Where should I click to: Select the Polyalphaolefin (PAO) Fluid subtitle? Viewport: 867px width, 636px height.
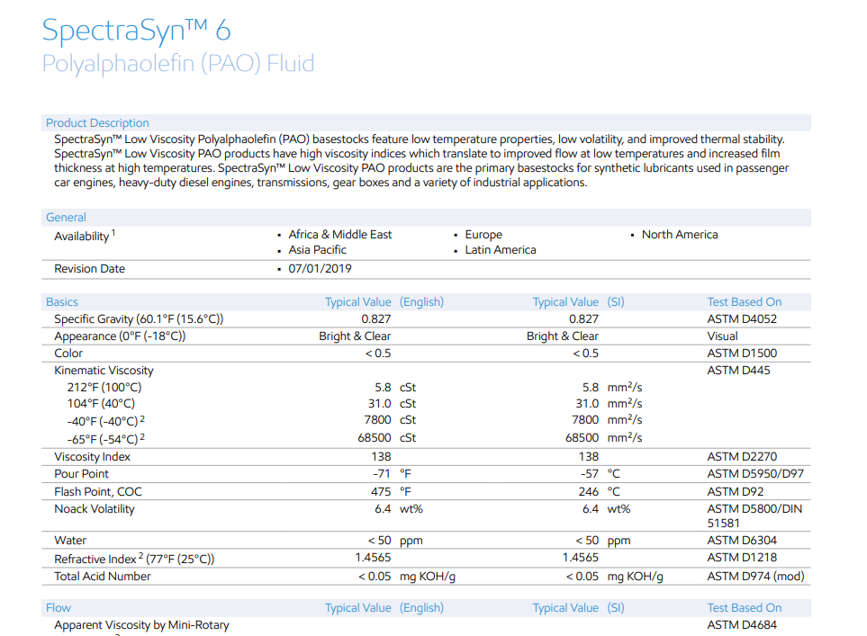[178, 64]
